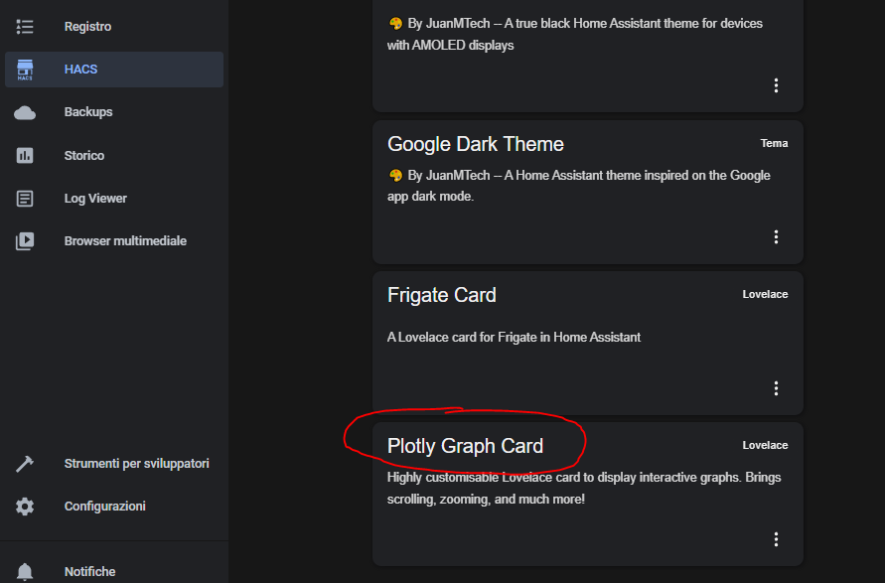This screenshot has width=885, height=583.
Task: Open the Frigate Card repository page
Action: pyautogui.click(x=441, y=295)
